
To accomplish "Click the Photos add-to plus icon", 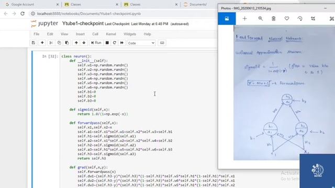I will click(244, 19).
